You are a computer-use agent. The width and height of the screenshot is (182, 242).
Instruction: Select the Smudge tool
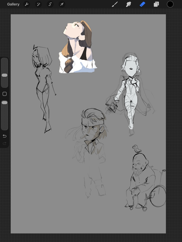tap(128, 4)
